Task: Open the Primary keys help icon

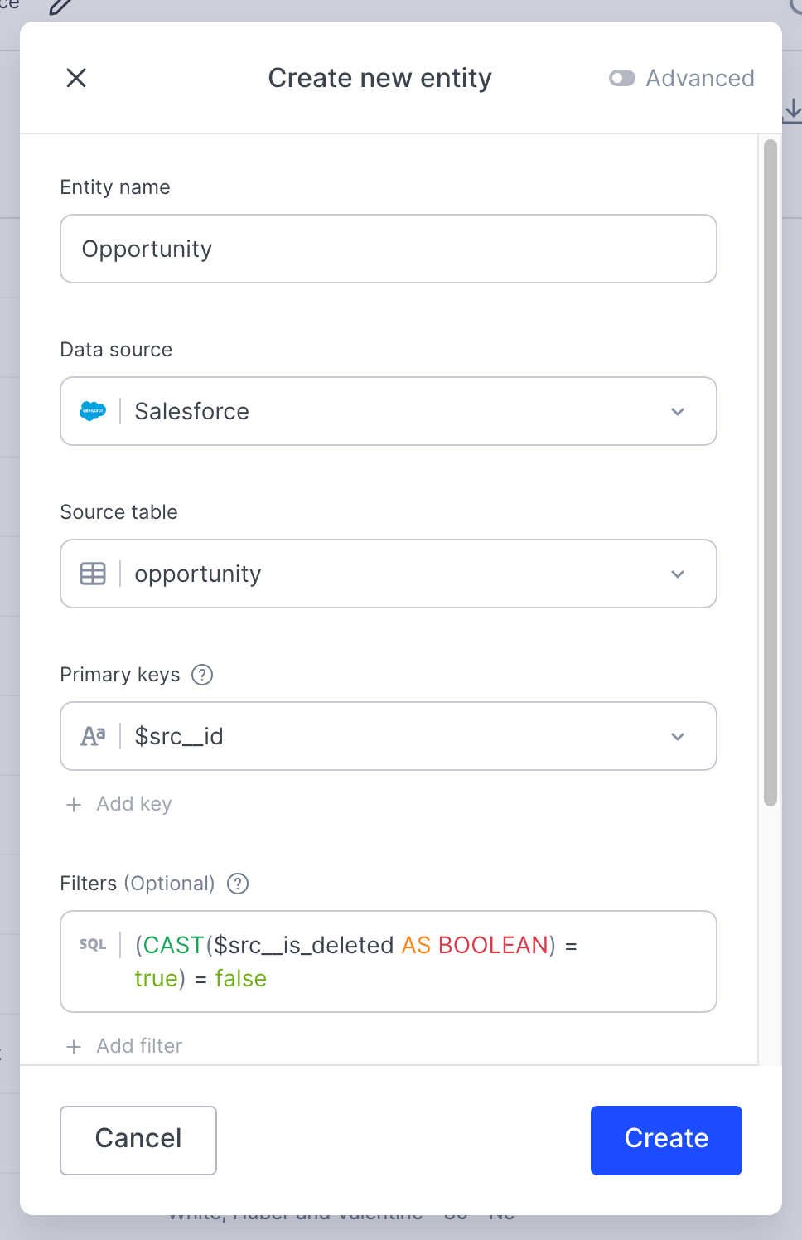Action: [x=202, y=675]
